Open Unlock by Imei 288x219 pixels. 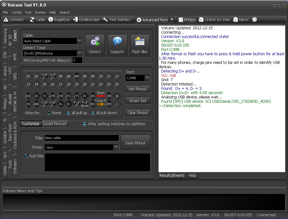[x=214, y=19]
